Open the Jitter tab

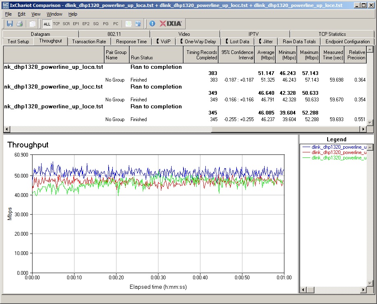[266, 42]
